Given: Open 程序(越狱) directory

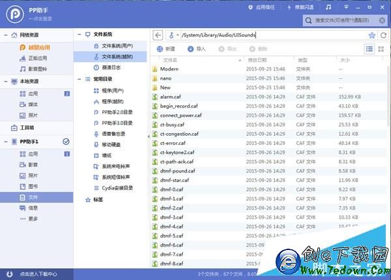Looking at the screenshot, I should pyautogui.click(x=110, y=101).
